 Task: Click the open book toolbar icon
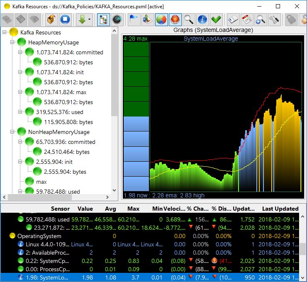pos(233,19)
